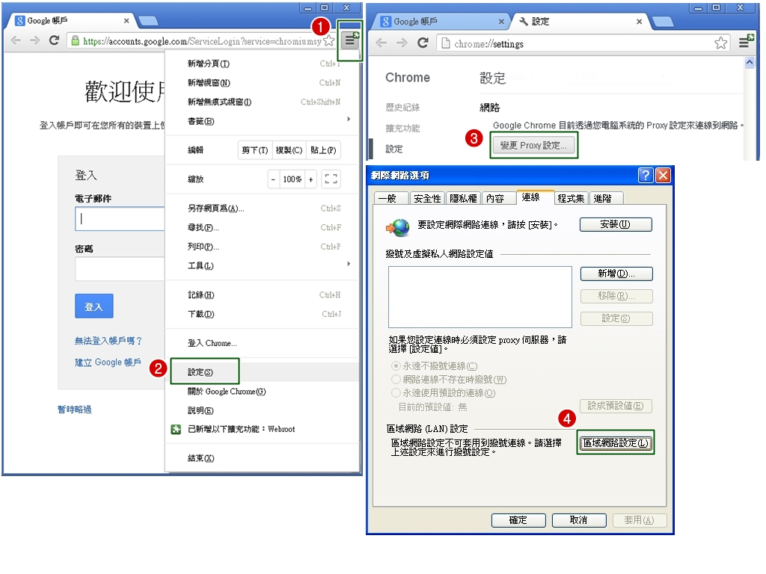
Task: Open 無法登入帳戶嗎 link
Action: (x=108, y=341)
